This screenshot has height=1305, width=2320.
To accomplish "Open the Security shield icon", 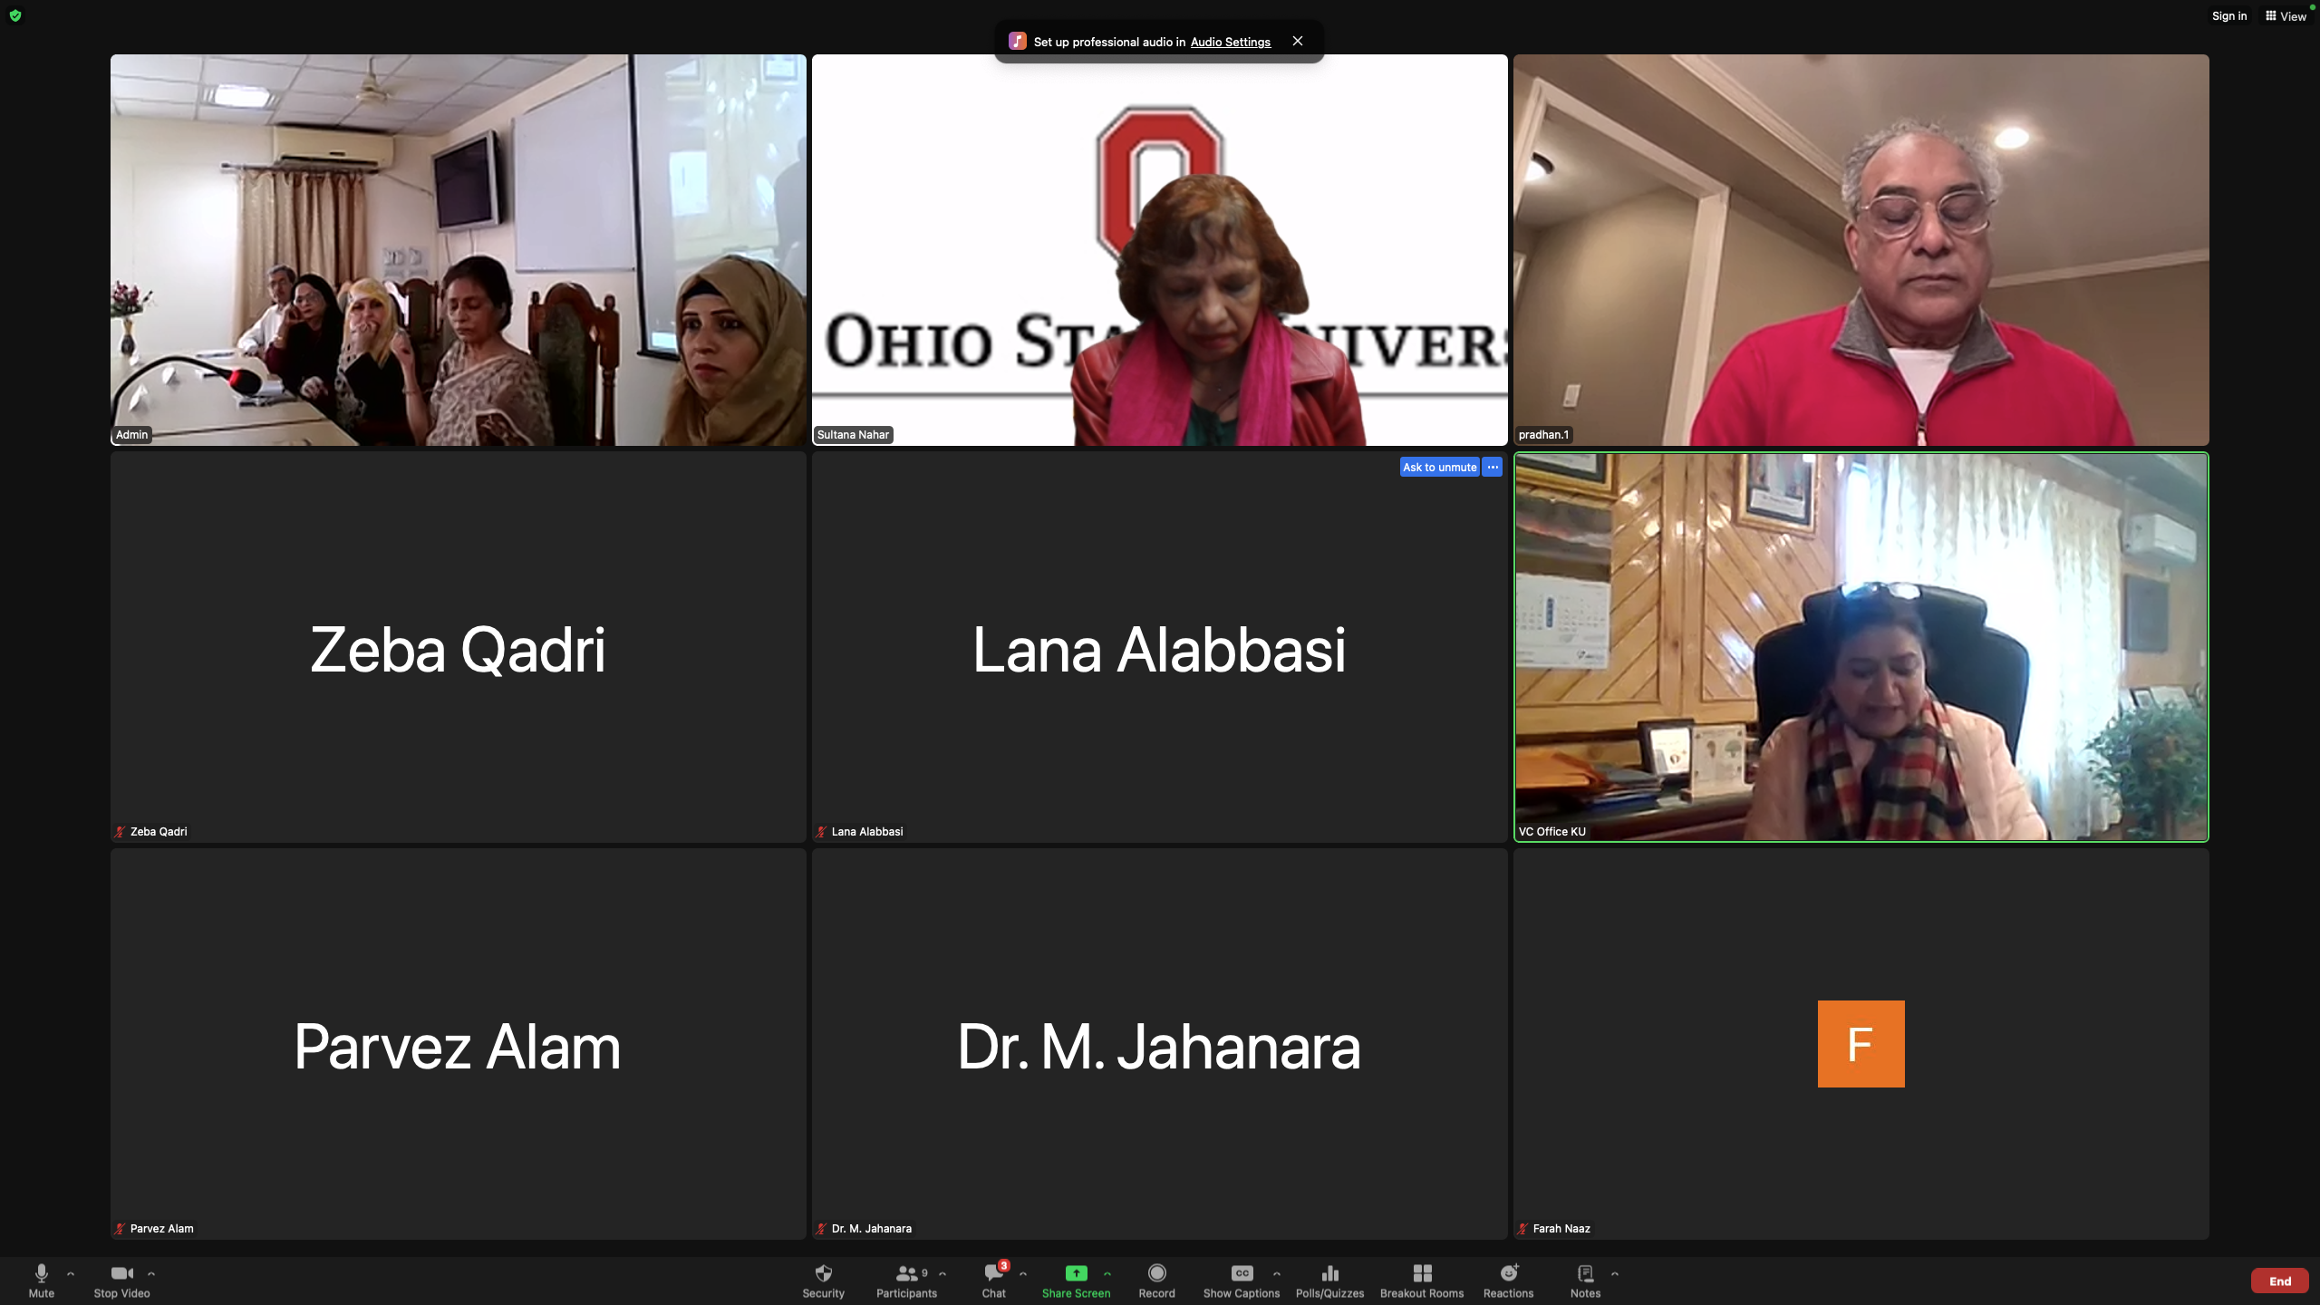I will (823, 1273).
